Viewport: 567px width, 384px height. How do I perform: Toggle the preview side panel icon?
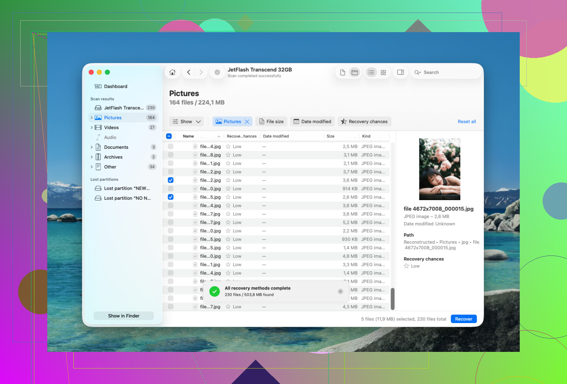(401, 72)
